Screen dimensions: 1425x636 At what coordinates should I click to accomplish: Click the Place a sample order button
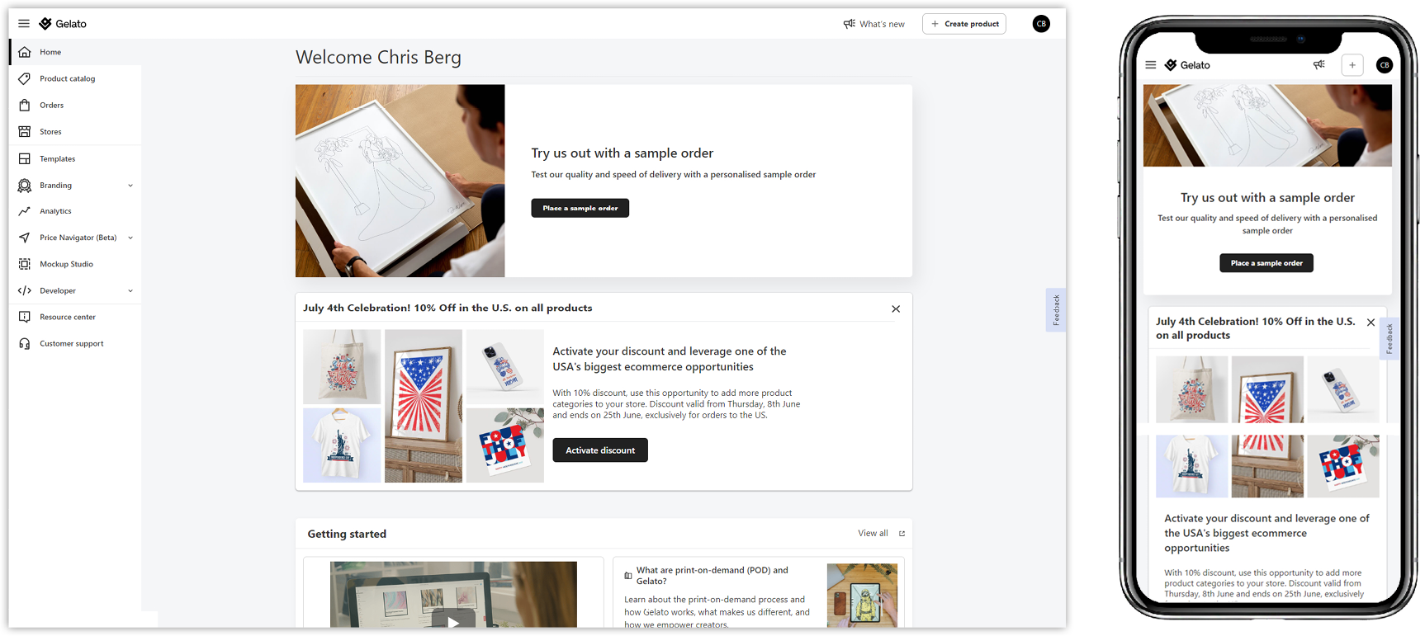point(580,208)
